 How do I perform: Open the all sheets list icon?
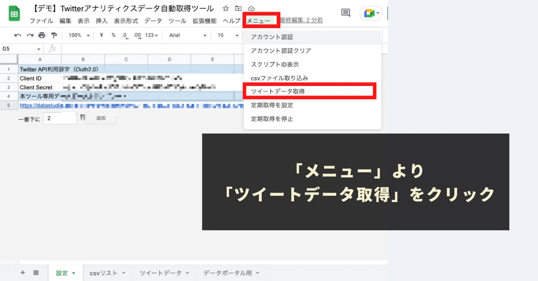[x=36, y=272]
